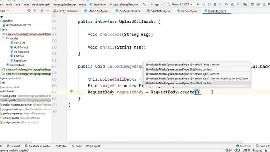Open the Database Inspector tool window
Viewport: 270px width, 152px height.
(x=38, y=146)
